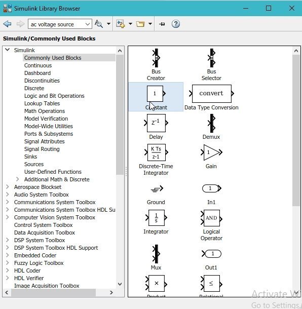Select the Signal Routing library

coord(42,149)
